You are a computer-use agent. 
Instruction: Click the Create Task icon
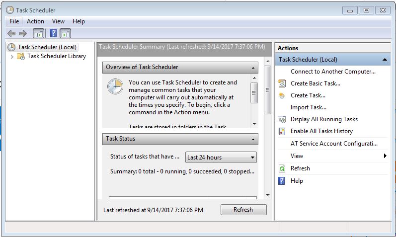pos(282,95)
